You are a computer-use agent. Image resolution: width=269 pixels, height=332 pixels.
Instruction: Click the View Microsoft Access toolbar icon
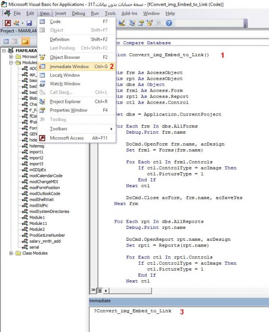pos(8,23)
